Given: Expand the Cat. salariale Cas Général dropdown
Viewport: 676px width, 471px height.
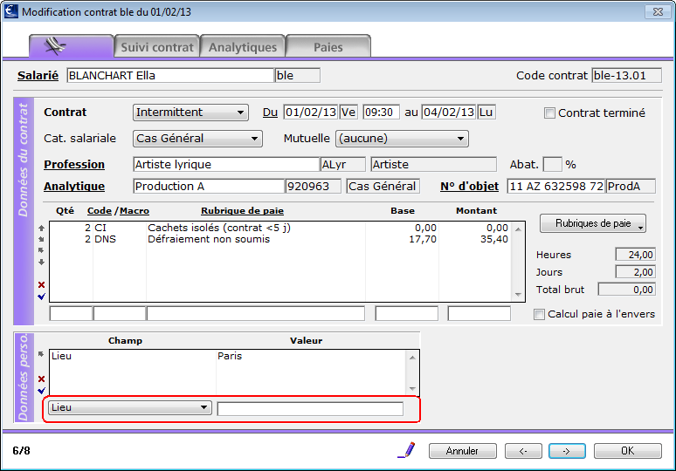Looking at the screenshot, I should [197, 139].
